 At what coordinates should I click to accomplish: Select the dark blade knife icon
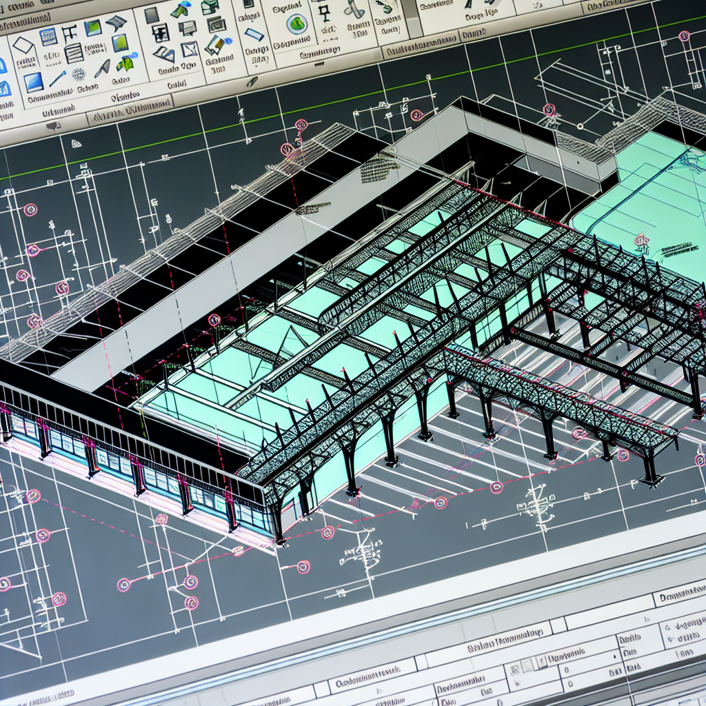pyautogui.click(x=103, y=68)
